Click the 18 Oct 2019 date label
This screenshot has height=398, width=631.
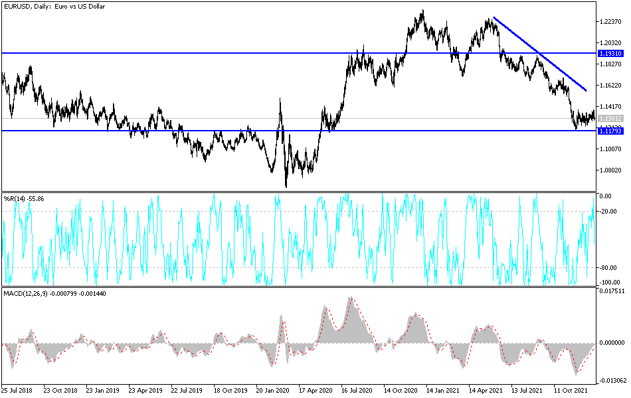coord(230,390)
